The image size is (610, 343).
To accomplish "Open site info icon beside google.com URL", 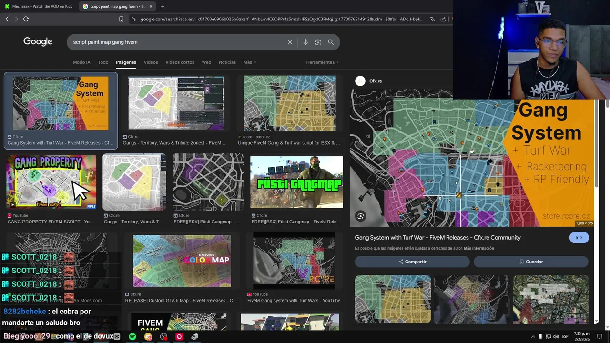I will 134,19.
